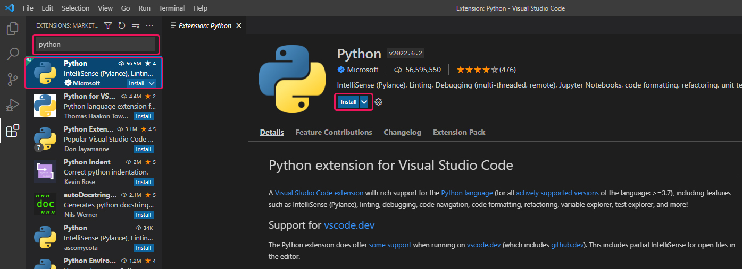Viewport: 742px width, 269px height.
Task: Switch to the Feature Contributions tab
Action: click(x=334, y=132)
